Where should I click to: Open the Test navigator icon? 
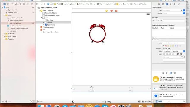20,4
